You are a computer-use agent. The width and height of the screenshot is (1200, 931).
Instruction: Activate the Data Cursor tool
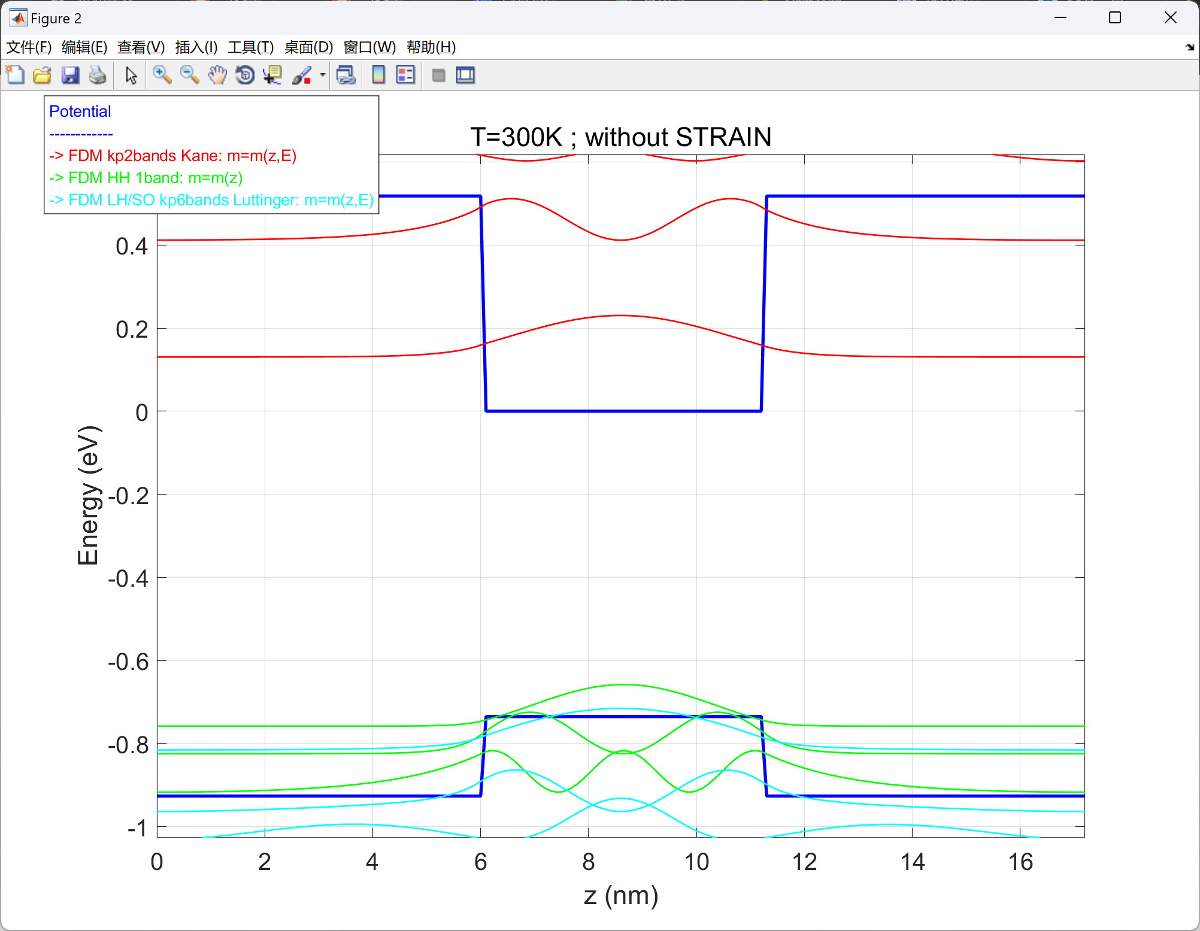(x=272, y=75)
